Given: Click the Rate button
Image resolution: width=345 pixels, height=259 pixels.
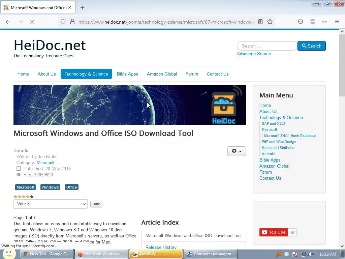Looking at the screenshot, I should [x=96, y=204].
